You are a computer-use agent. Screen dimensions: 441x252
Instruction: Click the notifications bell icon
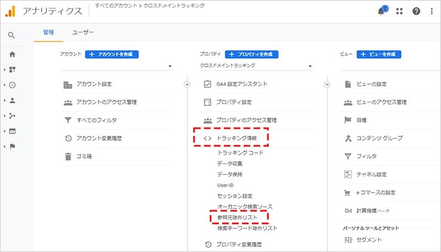pos(381,12)
